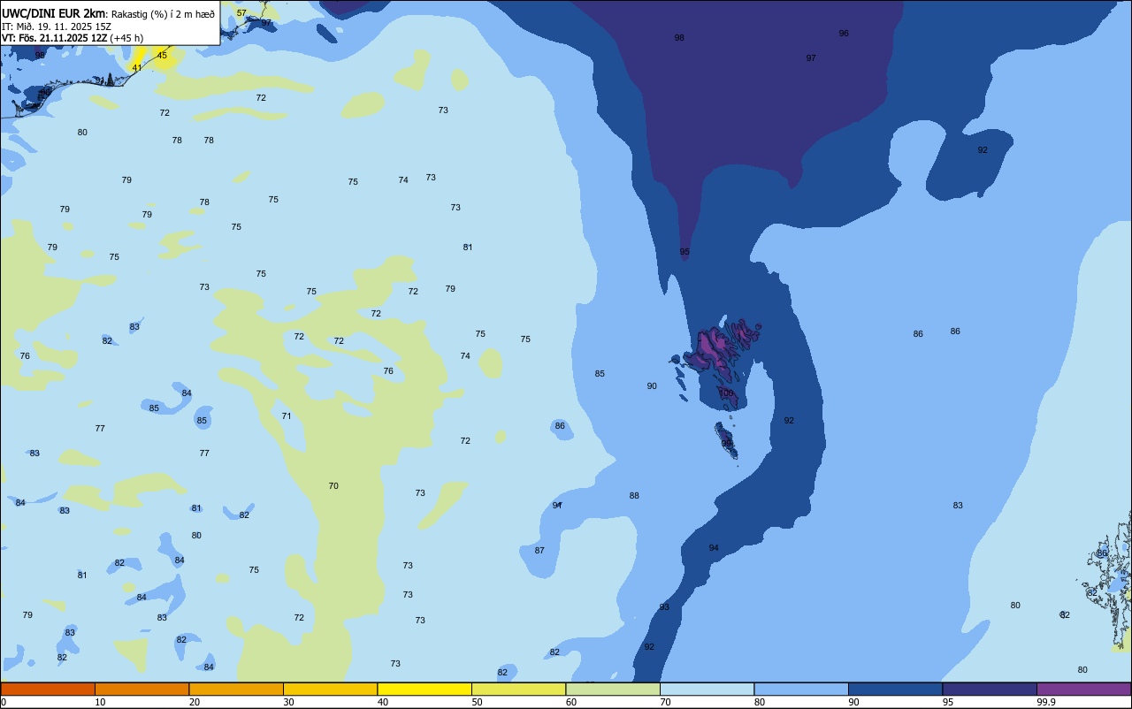Click the light blue 80–90 legend segment
1132x709 pixels.
[x=801, y=689]
